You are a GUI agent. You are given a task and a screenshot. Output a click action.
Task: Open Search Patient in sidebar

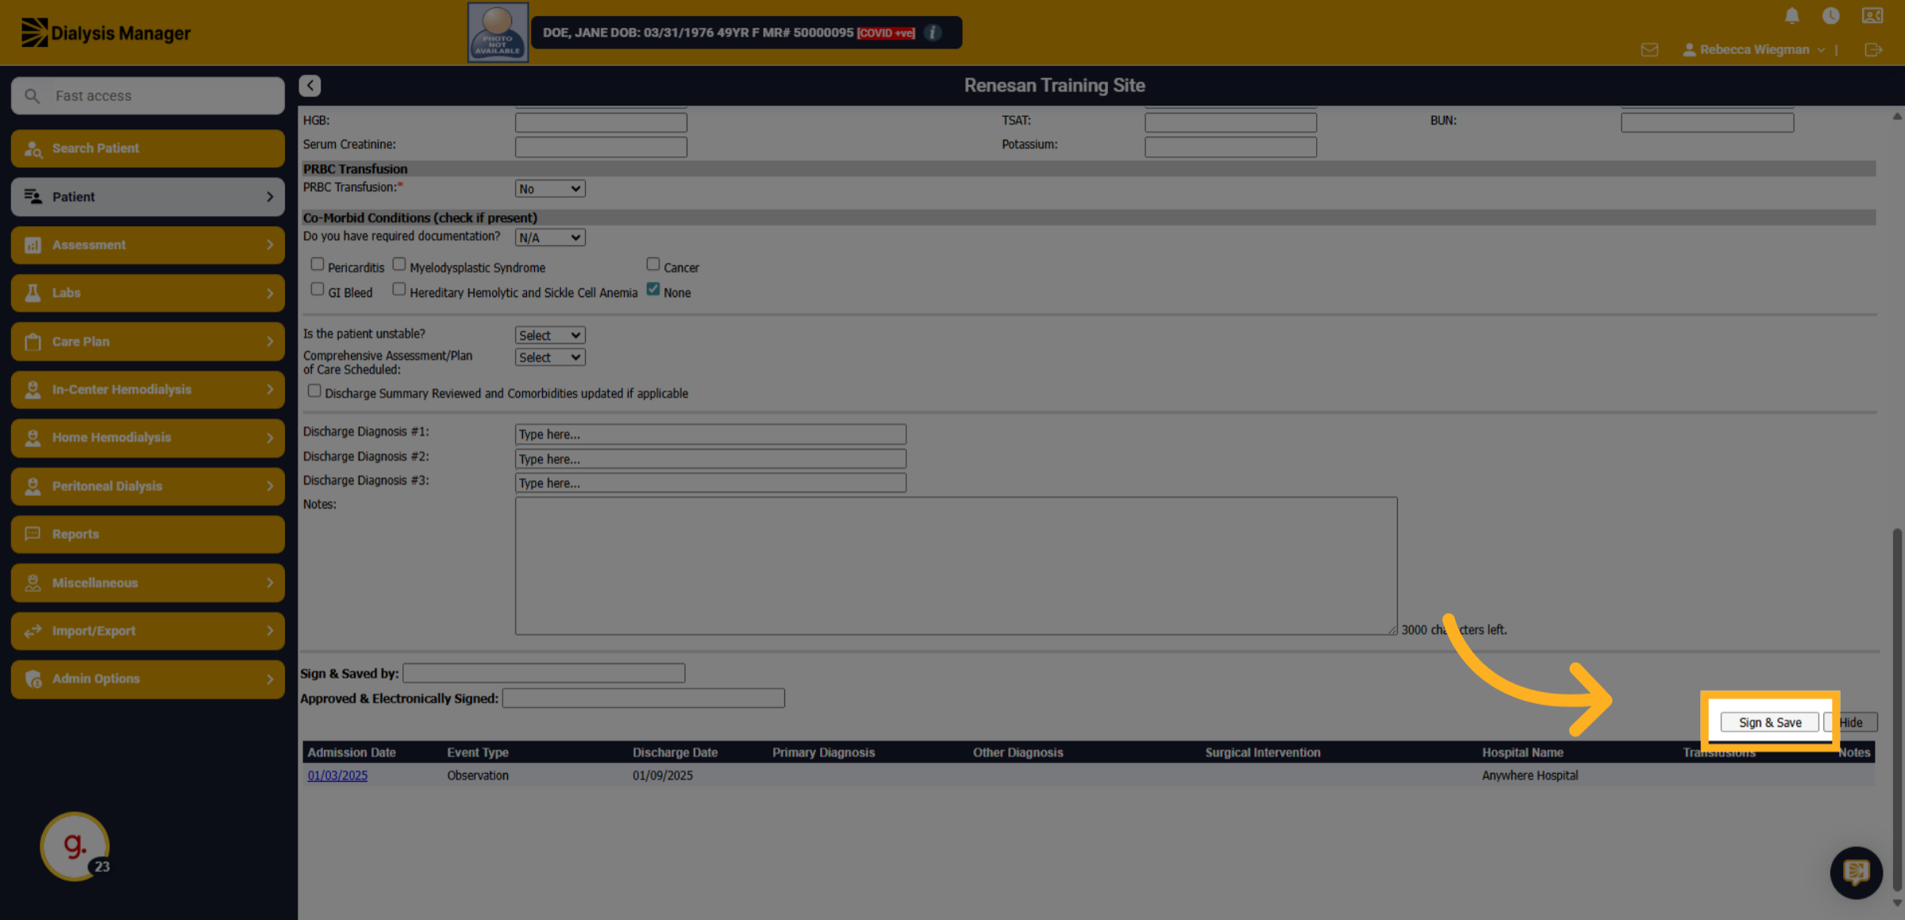point(148,148)
